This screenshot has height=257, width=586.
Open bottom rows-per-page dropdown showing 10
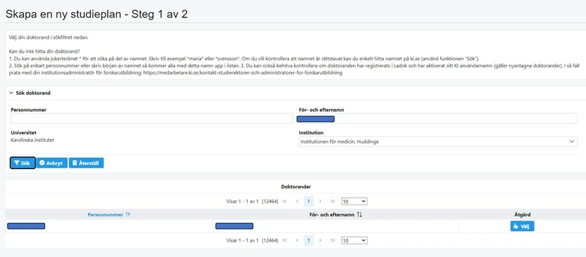(x=354, y=240)
